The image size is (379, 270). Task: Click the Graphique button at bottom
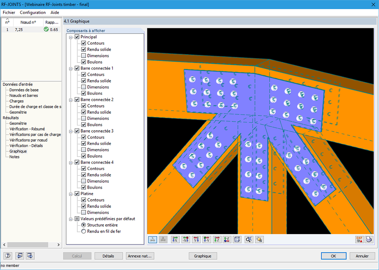click(203, 256)
